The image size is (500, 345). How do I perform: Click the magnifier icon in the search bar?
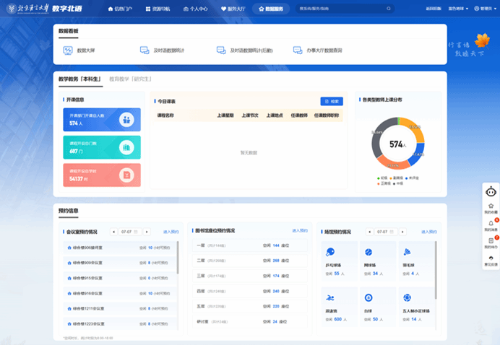pyautogui.click(x=389, y=9)
